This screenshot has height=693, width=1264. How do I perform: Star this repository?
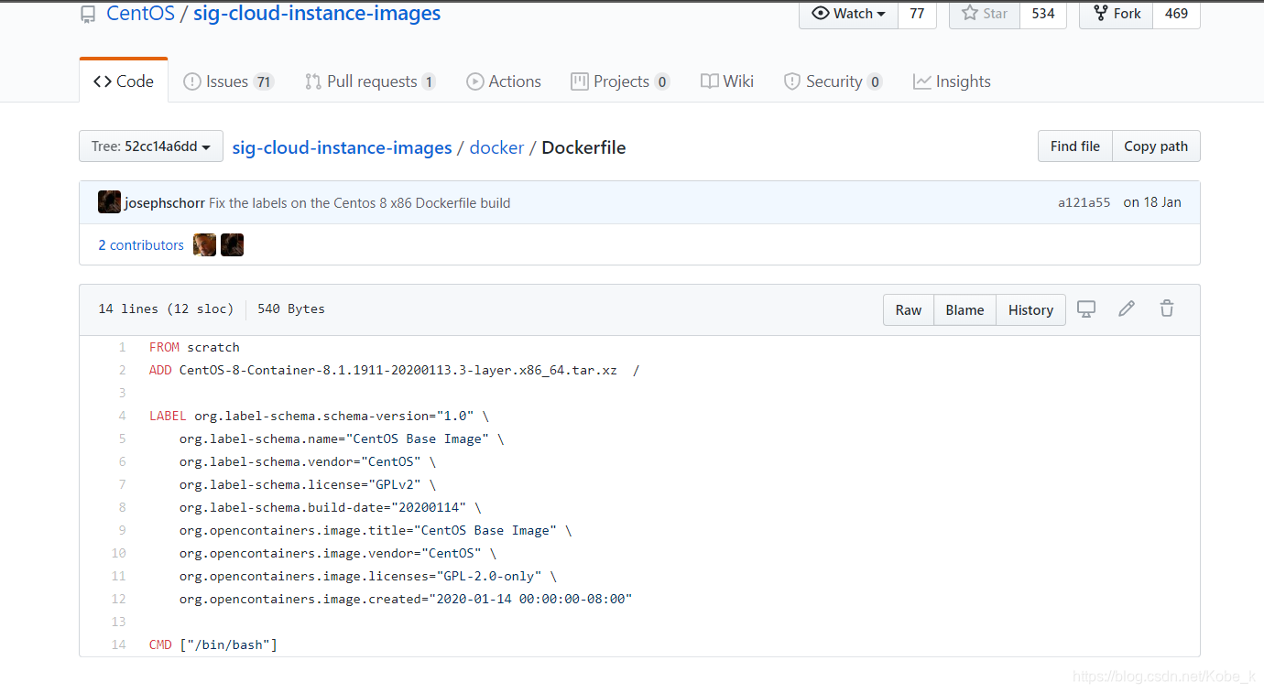[984, 14]
